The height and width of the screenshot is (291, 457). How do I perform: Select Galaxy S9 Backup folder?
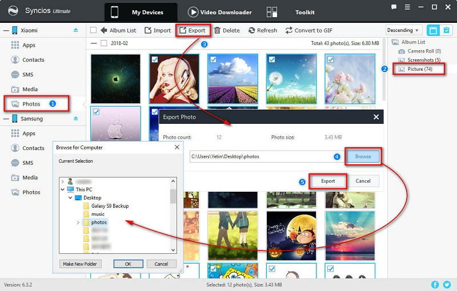(x=106, y=206)
